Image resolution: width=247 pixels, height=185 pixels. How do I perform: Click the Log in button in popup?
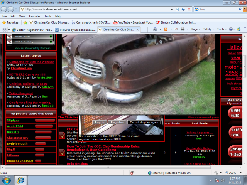click(100, 123)
